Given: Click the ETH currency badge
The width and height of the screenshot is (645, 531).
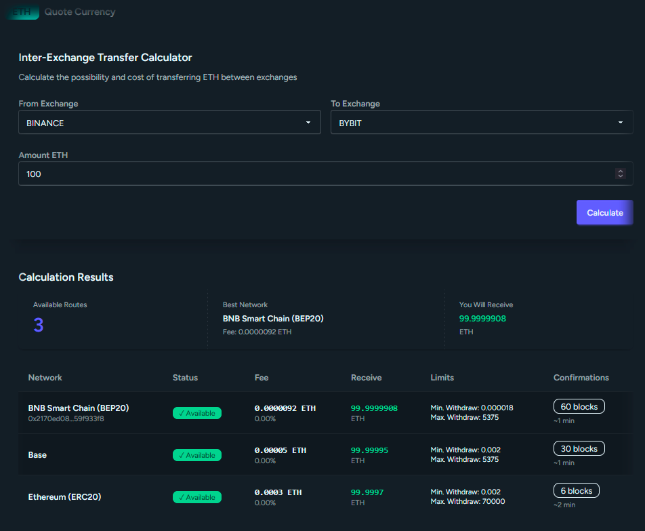Looking at the screenshot, I should tap(22, 12).
